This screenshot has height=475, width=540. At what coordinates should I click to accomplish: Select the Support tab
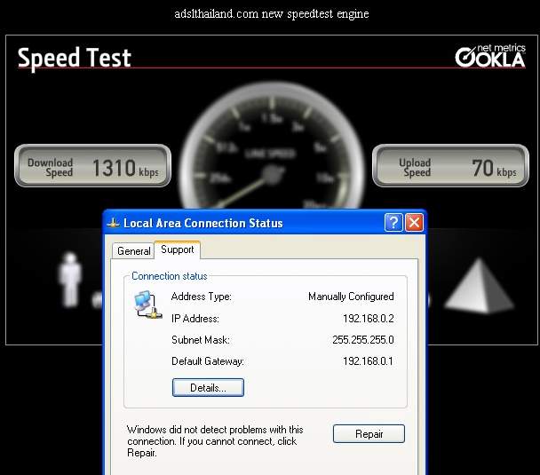[x=177, y=250]
